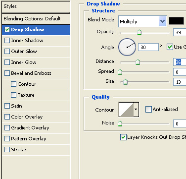Image resolution: width=186 pixels, height=179 pixels.
Task: Open the Gradient Overlay settings row
Action: (x=36, y=128)
